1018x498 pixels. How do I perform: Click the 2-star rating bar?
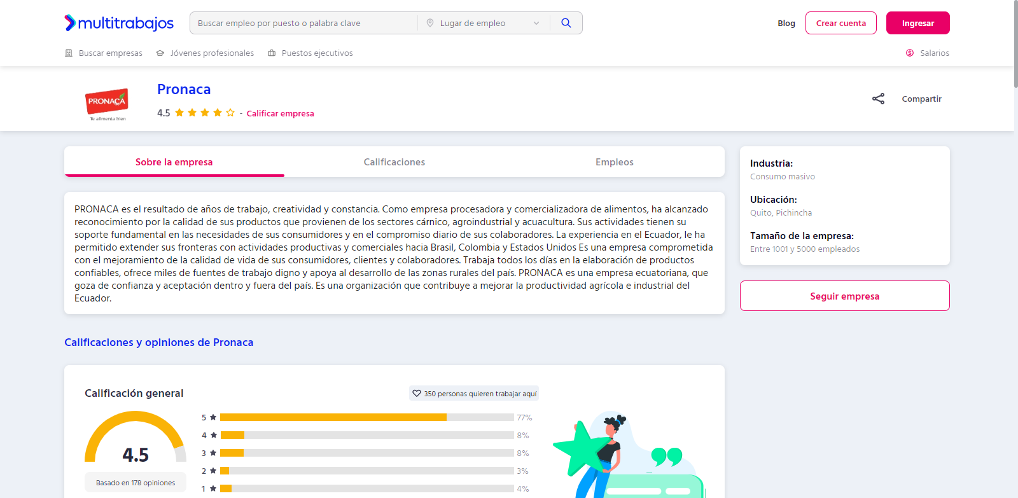coord(367,471)
